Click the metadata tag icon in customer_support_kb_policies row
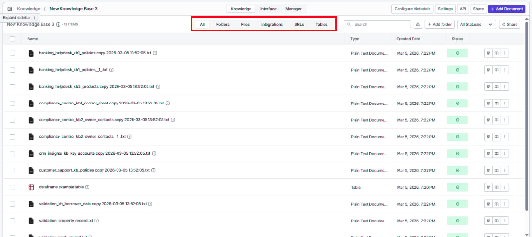This screenshot has height=237, width=532. click(488, 170)
